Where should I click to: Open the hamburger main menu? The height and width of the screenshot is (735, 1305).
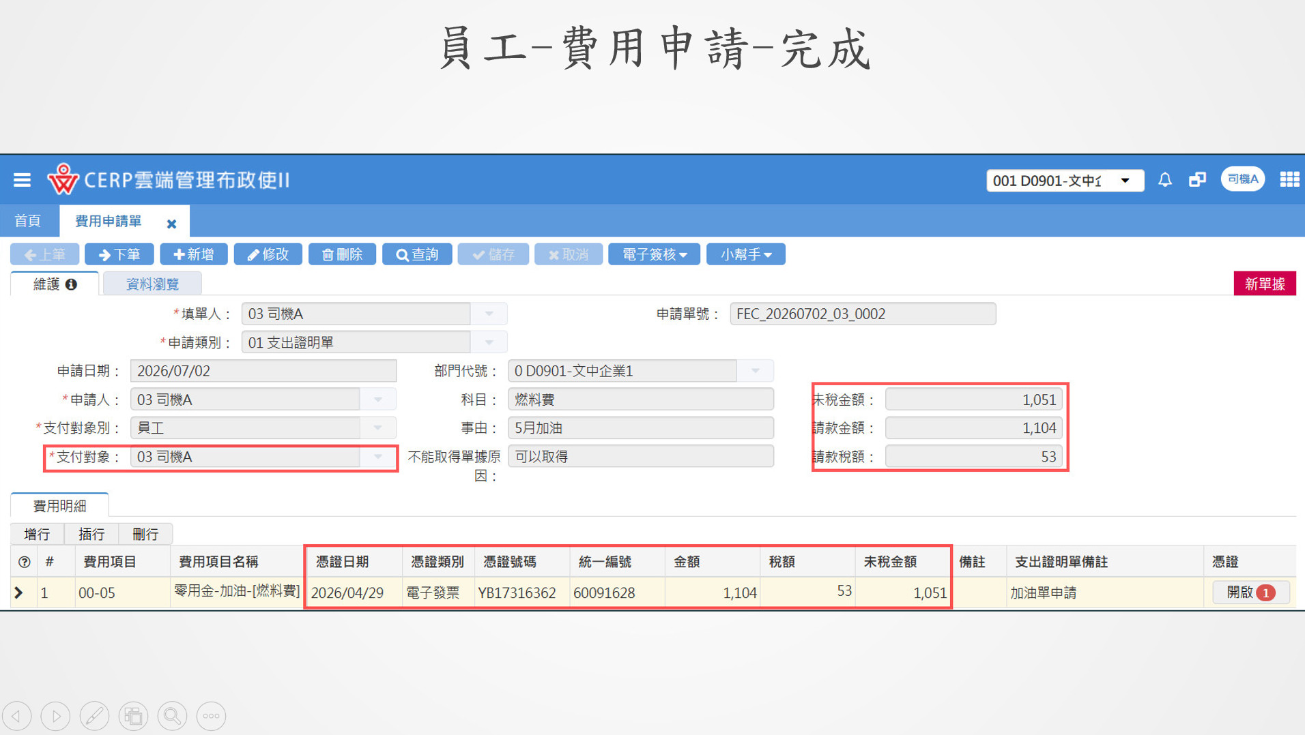pos(22,180)
